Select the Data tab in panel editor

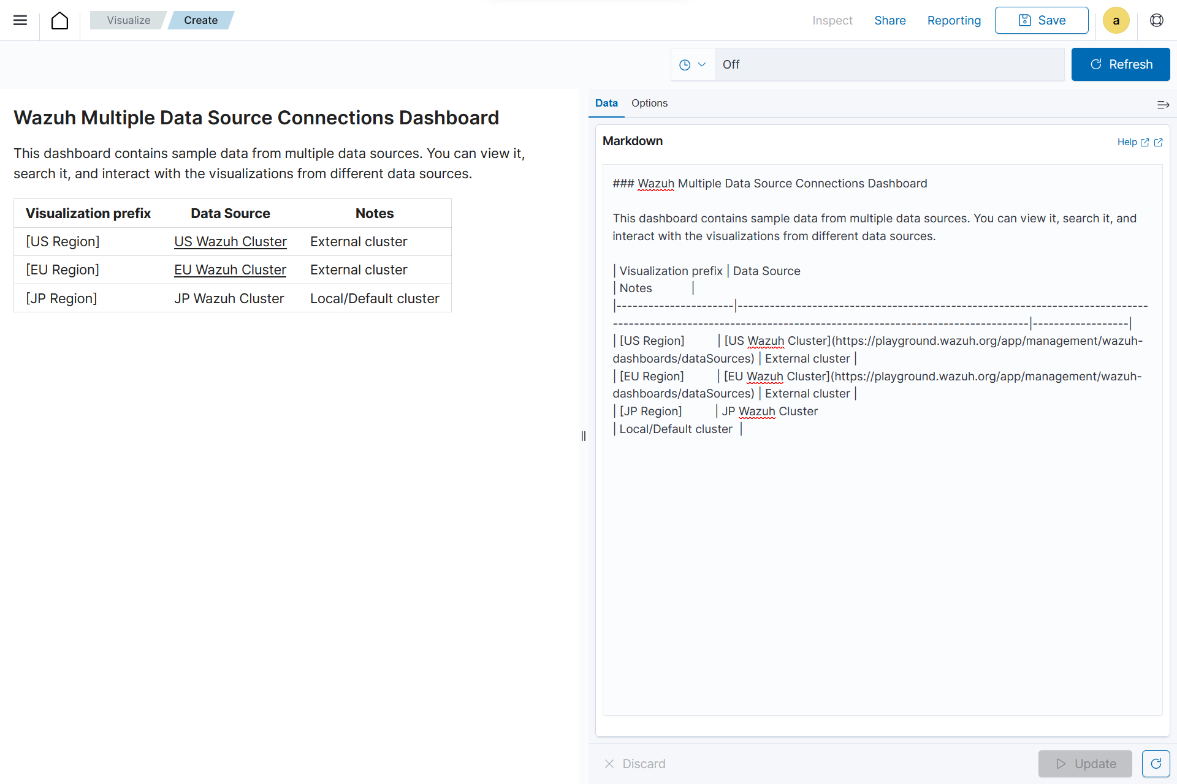(x=606, y=104)
